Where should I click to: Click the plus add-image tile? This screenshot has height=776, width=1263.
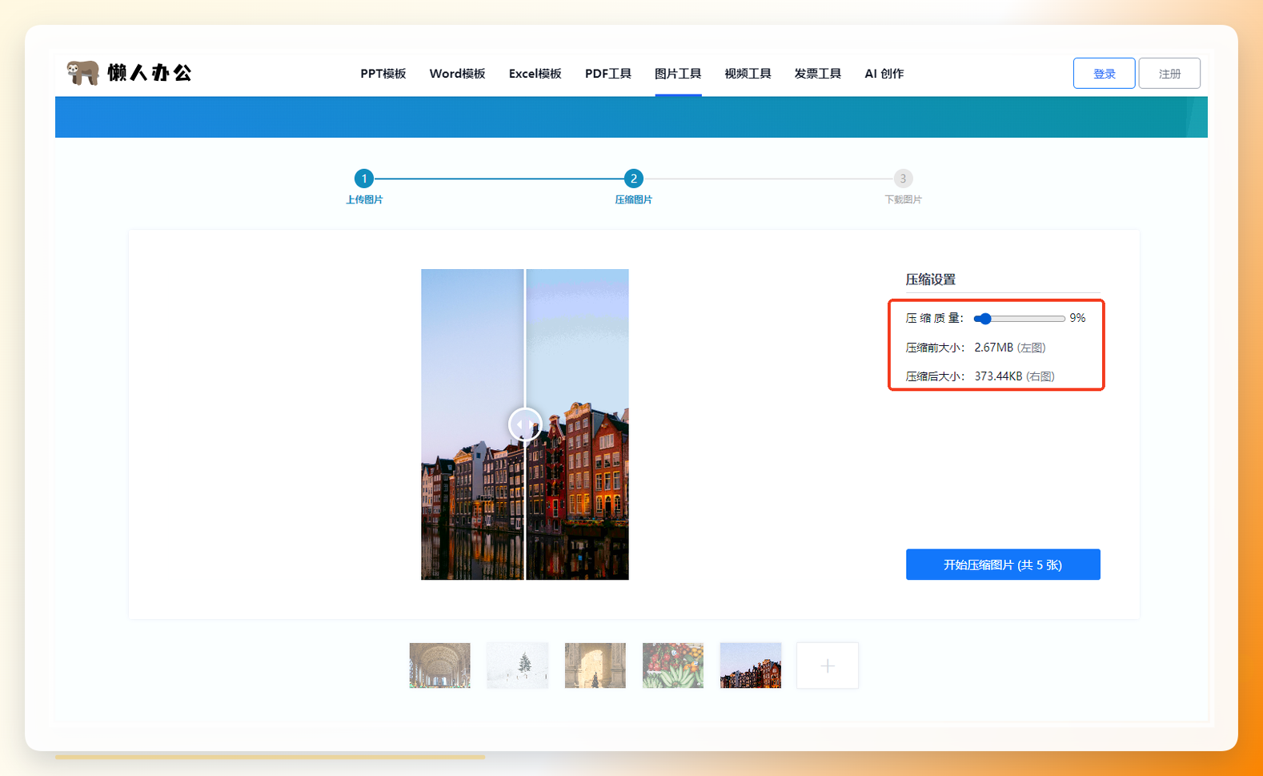(x=828, y=665)
